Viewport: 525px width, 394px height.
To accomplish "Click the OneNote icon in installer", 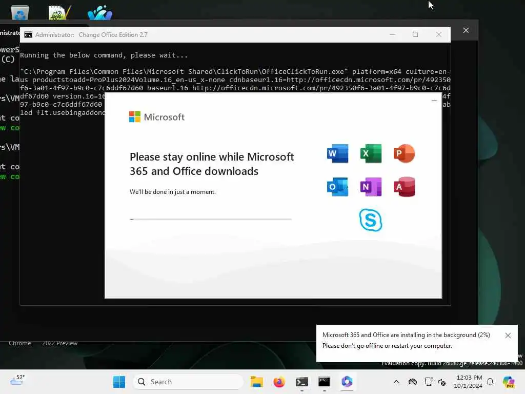I will point(371,187).
